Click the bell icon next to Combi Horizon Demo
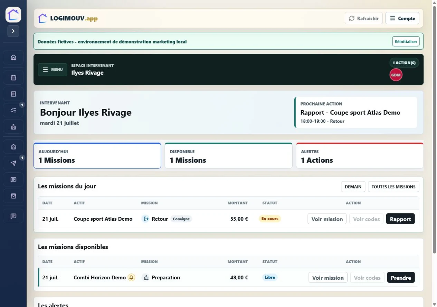Image resolution: width=437 pixels, height=307 pixels. [x=131, y=277]
